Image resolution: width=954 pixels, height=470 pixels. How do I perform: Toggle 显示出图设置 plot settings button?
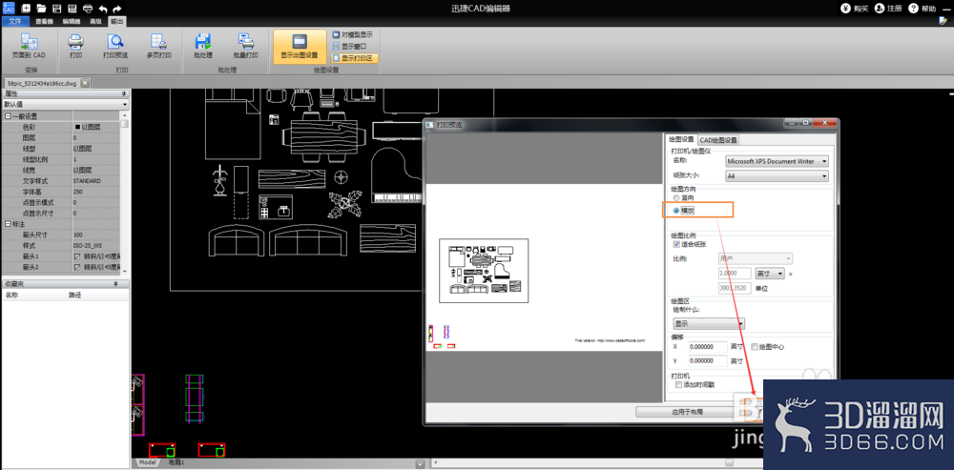pos(300,46)
